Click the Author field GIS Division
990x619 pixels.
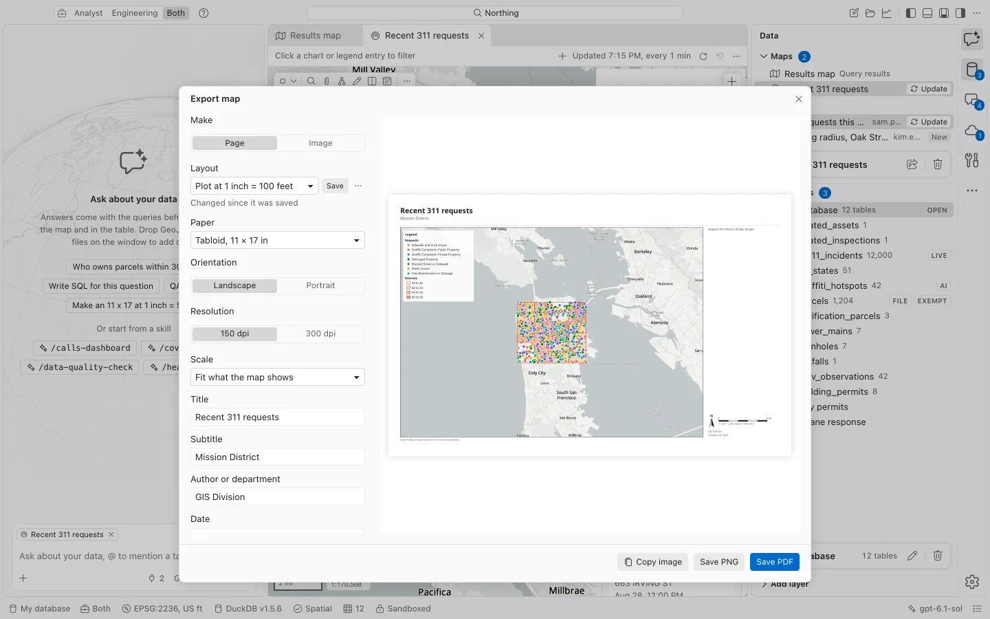[278, 497]
